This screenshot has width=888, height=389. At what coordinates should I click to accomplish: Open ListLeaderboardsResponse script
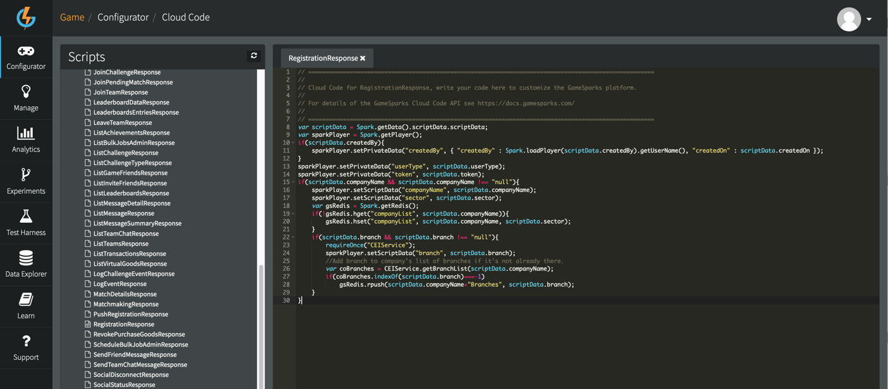[131, 193]
